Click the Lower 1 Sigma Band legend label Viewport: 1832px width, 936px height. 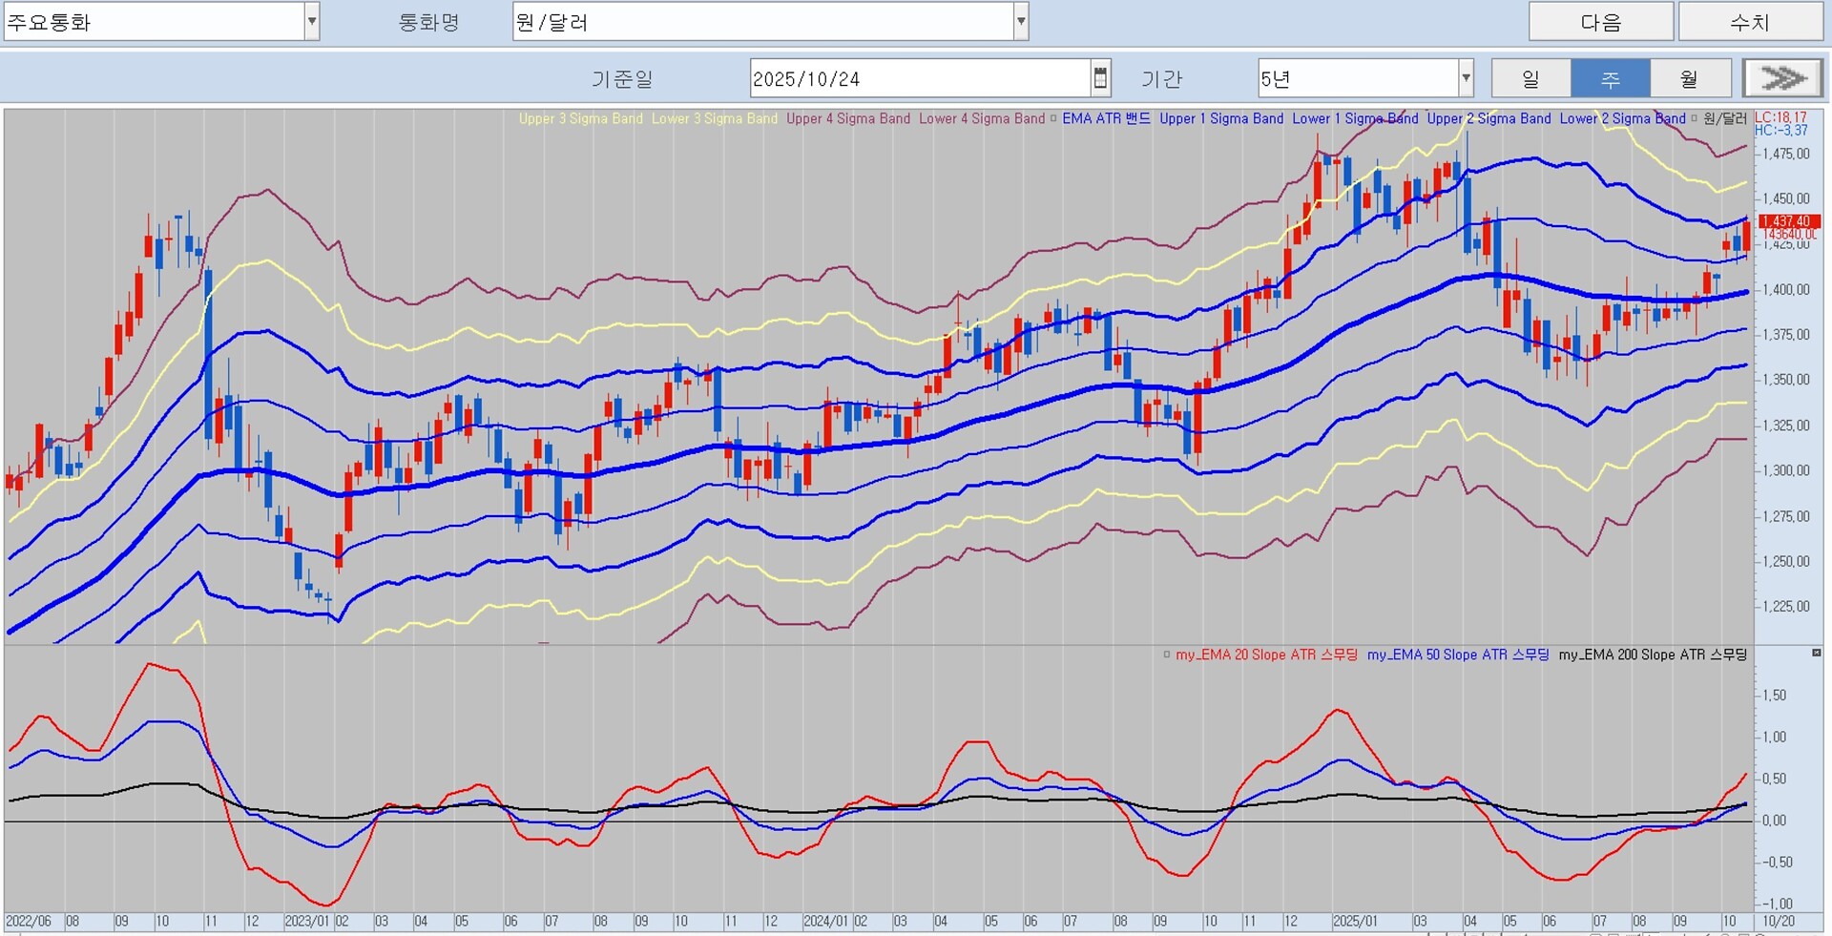[x=1355, y=118]
